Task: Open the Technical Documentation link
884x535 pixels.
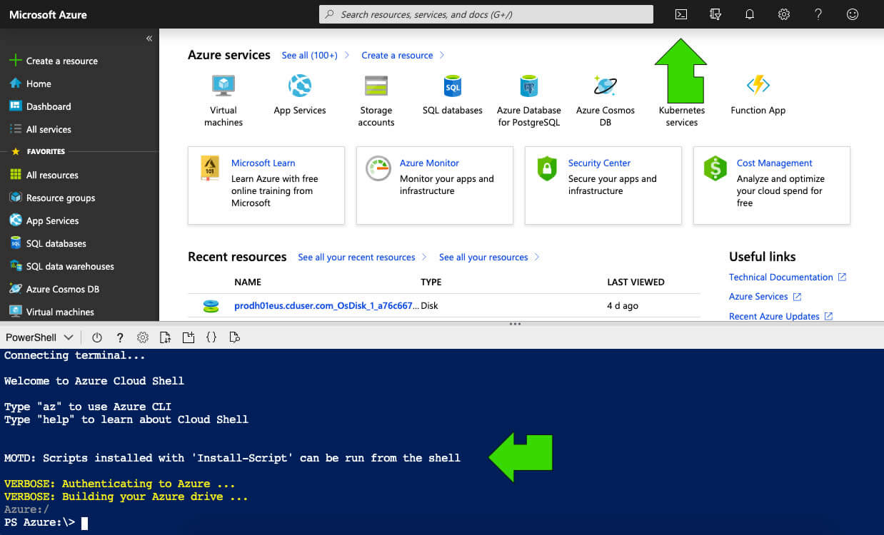Action: point(781,277)
